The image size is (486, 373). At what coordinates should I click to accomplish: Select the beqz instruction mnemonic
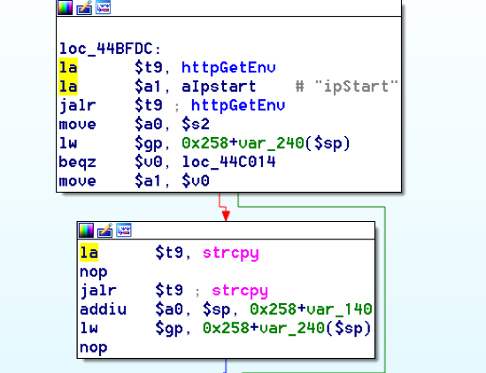(x=78, y=162)
